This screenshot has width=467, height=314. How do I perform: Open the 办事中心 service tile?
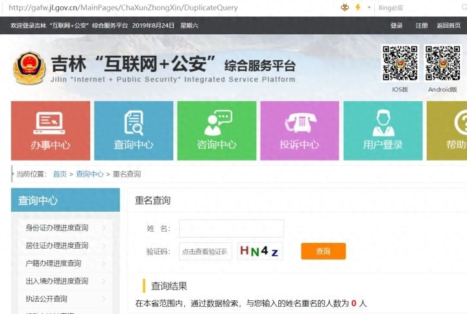click(51, 130)
